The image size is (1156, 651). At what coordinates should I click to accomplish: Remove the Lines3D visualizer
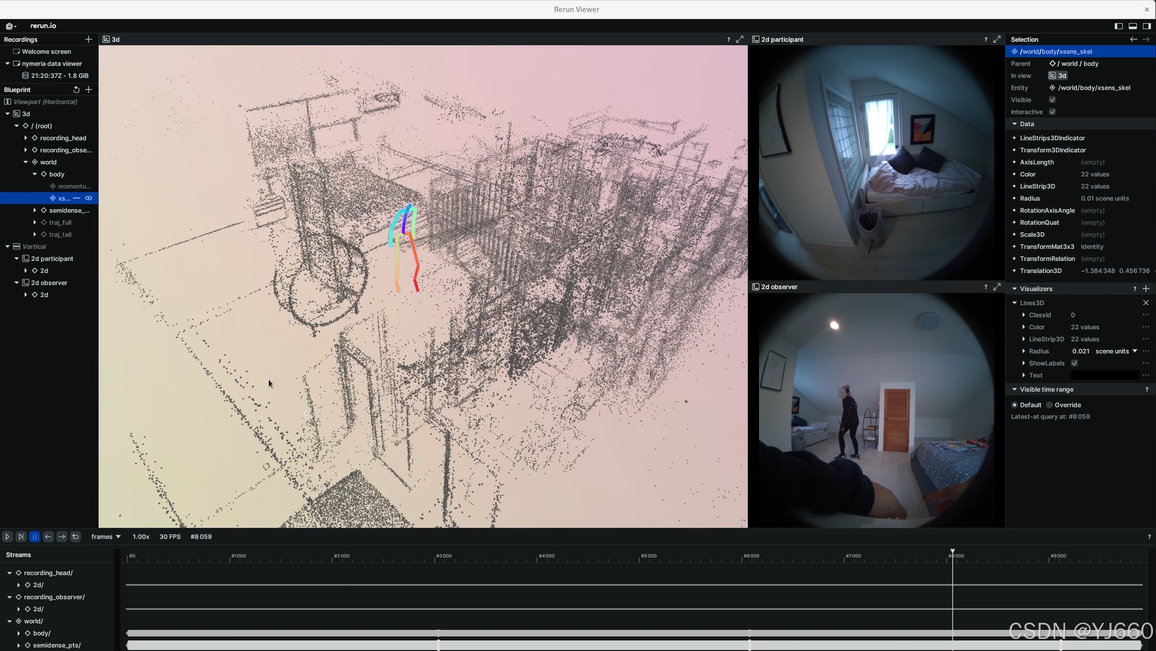[x=1146, y=303]
